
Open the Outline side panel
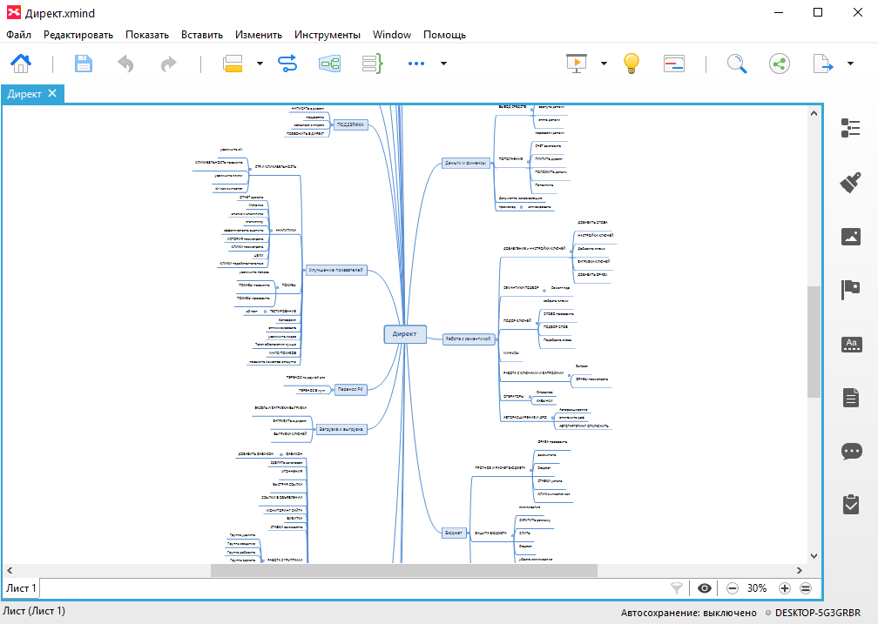tap(850, 128)
